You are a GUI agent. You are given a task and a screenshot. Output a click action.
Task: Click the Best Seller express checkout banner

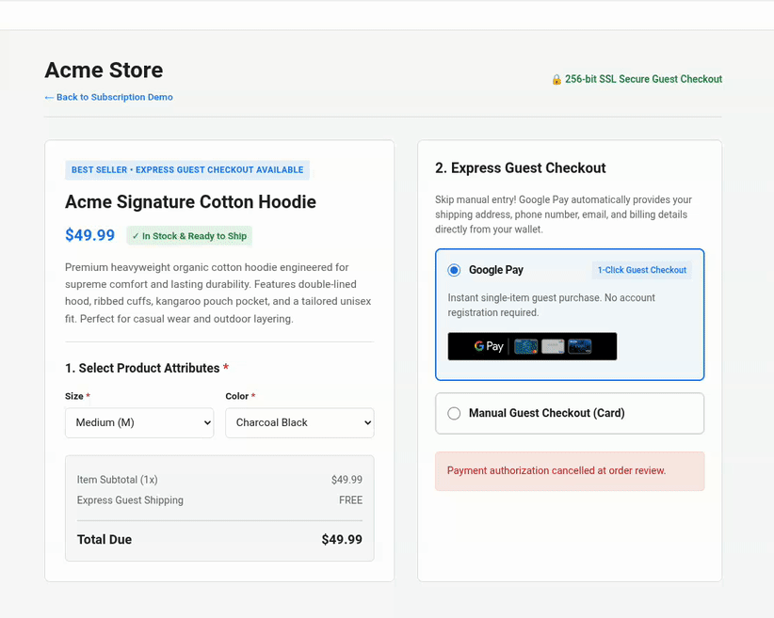(187, 169)
